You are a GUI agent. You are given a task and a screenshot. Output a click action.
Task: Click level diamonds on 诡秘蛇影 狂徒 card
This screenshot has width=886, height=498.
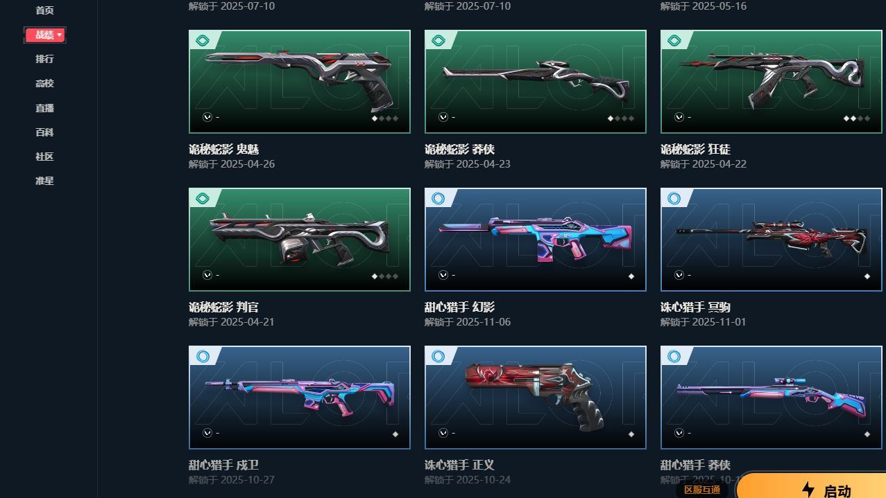click(856, 118)
